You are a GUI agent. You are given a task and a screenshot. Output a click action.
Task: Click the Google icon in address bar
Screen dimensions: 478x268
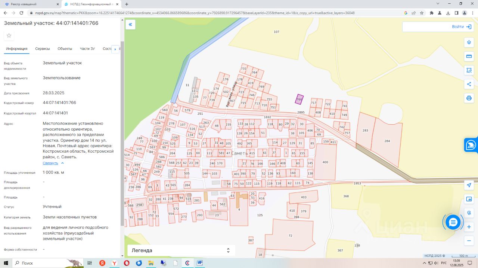click(x=406, y=13)
